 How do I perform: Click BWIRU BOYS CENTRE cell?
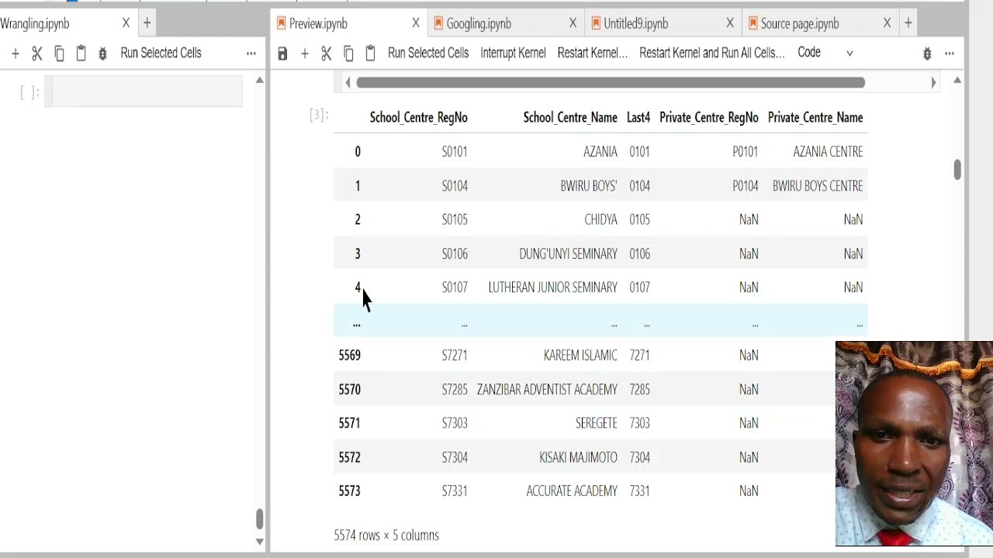[x=818, y=186]
